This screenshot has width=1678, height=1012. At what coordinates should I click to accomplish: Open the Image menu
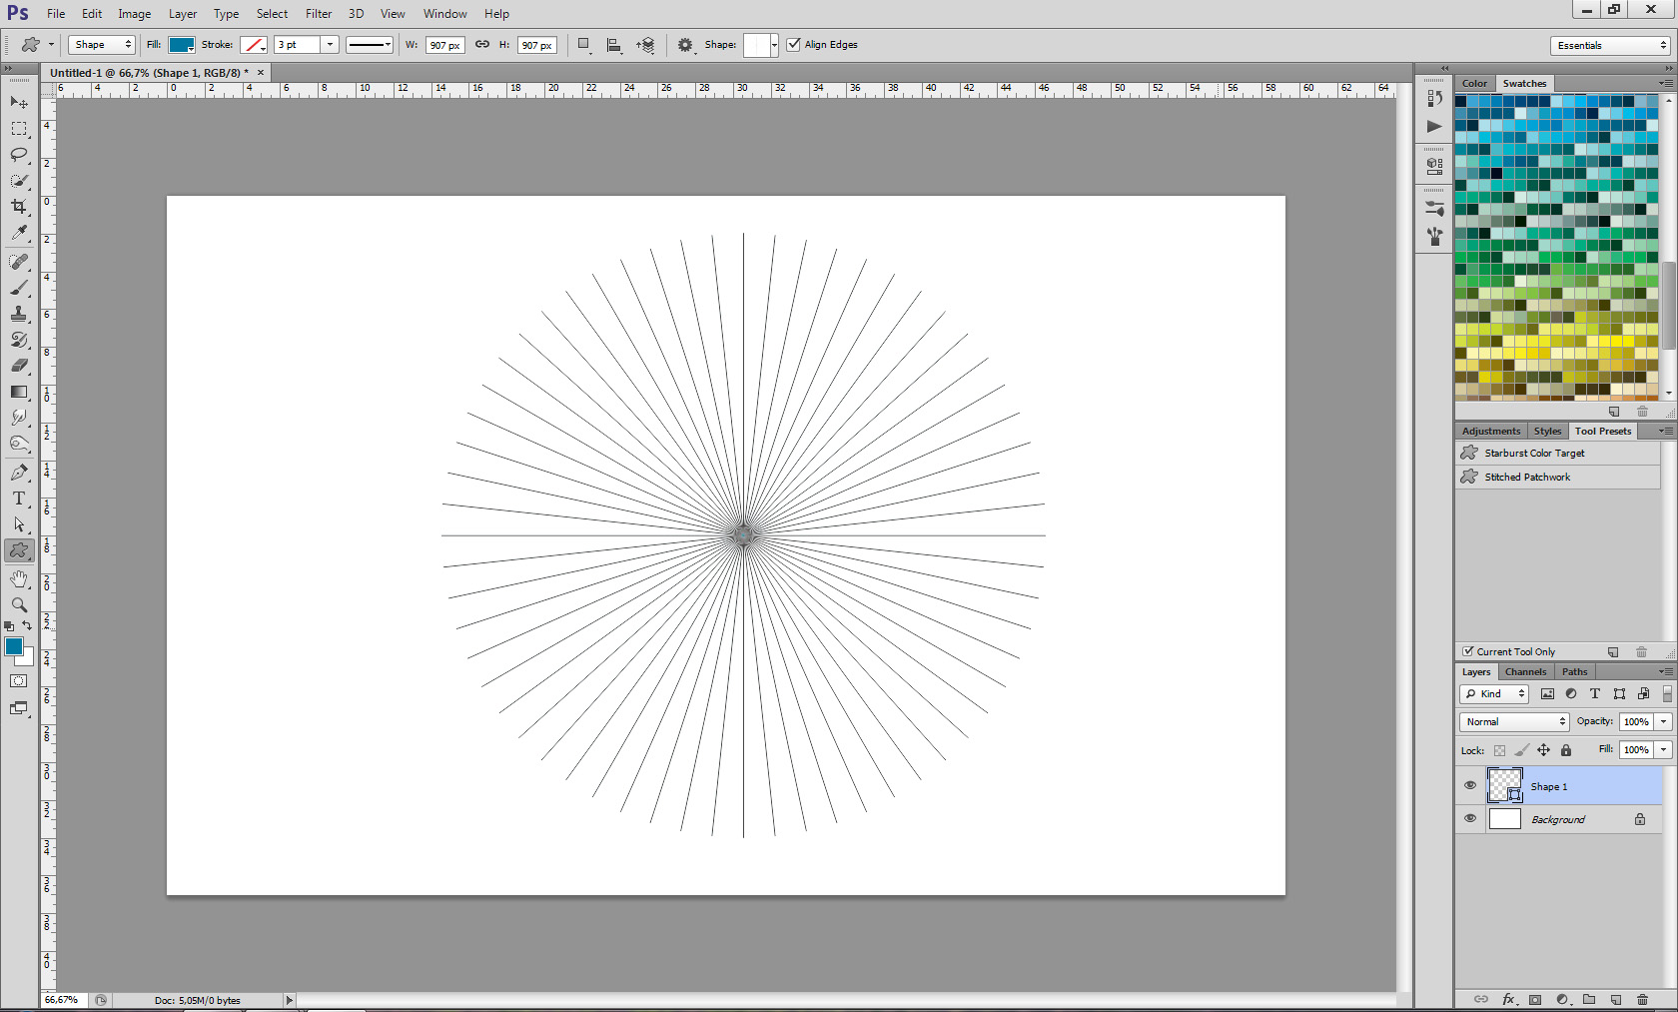[134, 14]
